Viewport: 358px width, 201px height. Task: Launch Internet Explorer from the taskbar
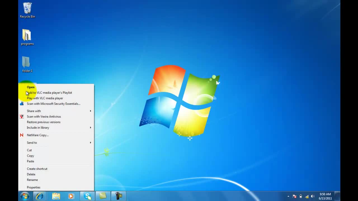(x=39, y=196)
